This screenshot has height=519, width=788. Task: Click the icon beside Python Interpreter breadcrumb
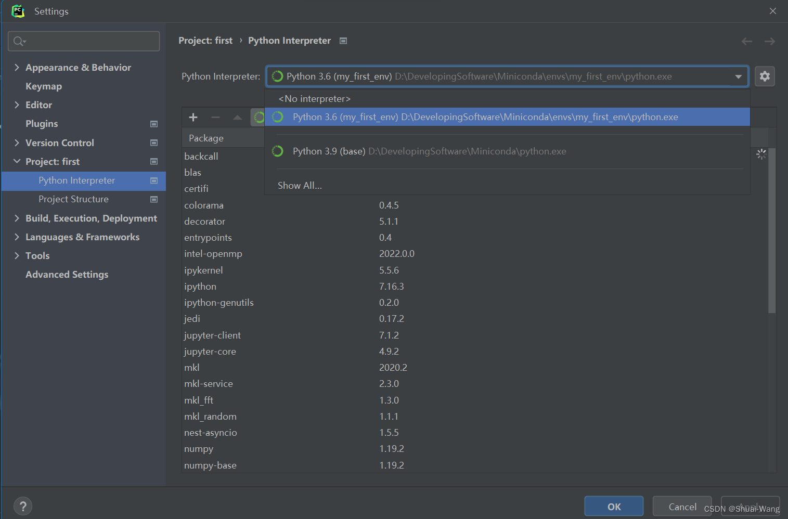pos(343,41)
